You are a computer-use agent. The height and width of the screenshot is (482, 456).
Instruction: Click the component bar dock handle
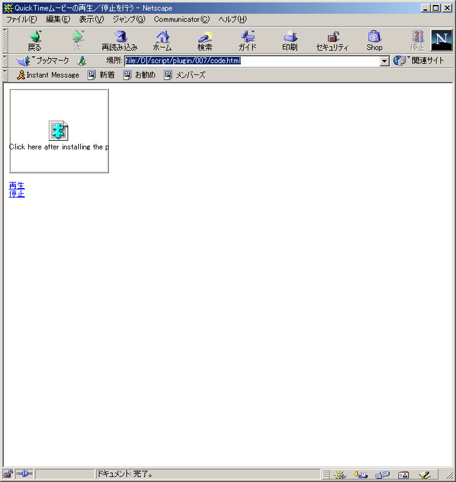pyautogui.click(x=326, y=474)
